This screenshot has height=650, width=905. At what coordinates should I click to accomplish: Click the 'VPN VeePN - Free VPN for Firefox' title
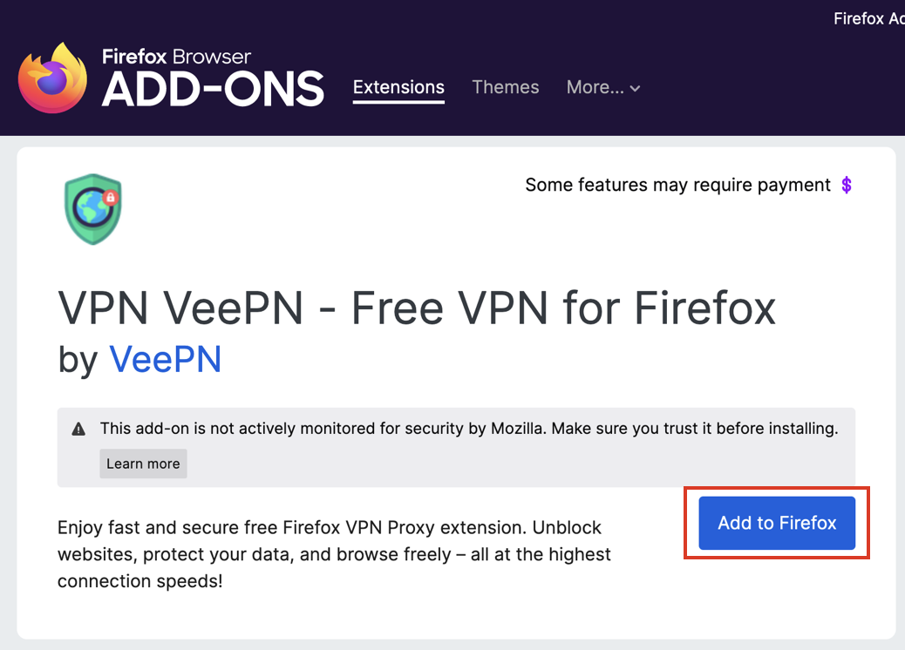[x=417, y=308]
